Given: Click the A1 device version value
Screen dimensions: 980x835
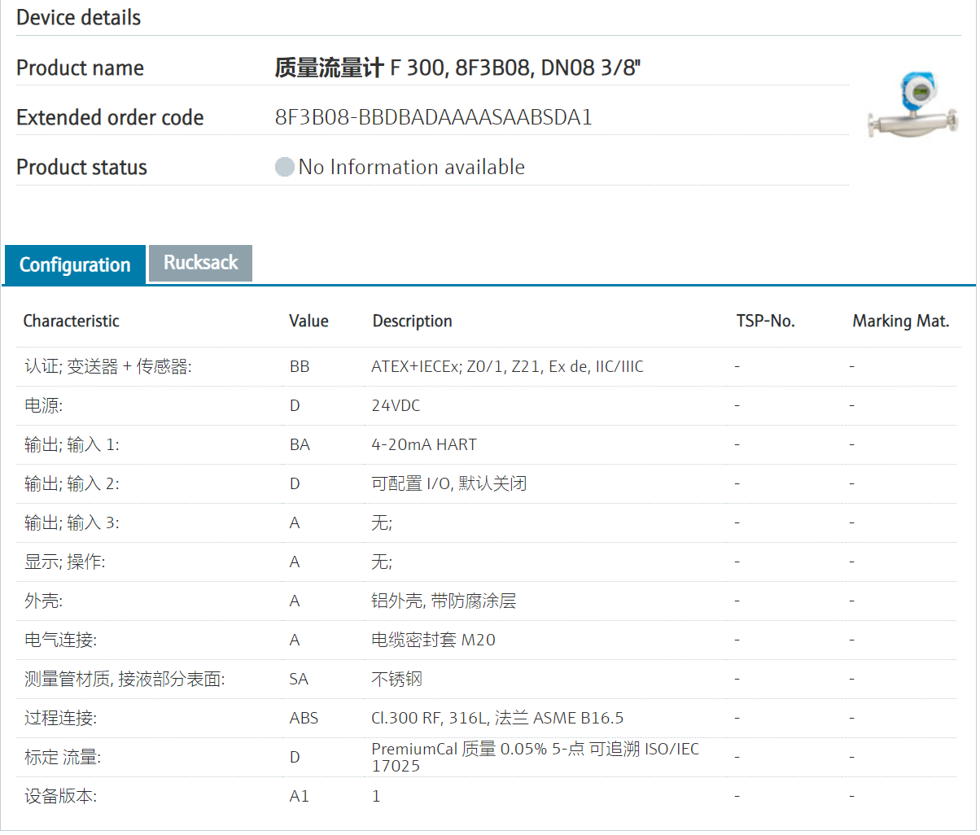Looking at the screenshot, I should coord(299,797).
